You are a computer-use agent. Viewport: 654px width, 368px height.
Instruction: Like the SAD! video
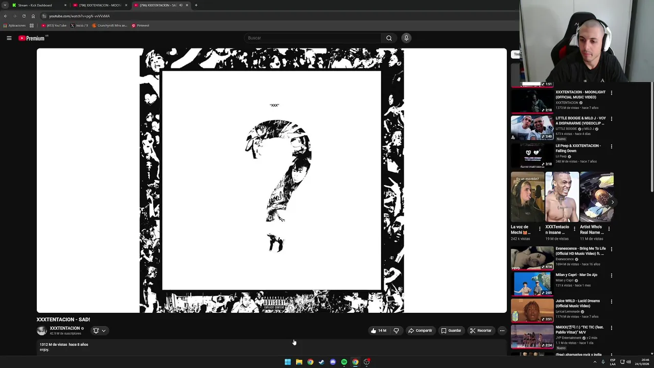[x=378, y=331]
